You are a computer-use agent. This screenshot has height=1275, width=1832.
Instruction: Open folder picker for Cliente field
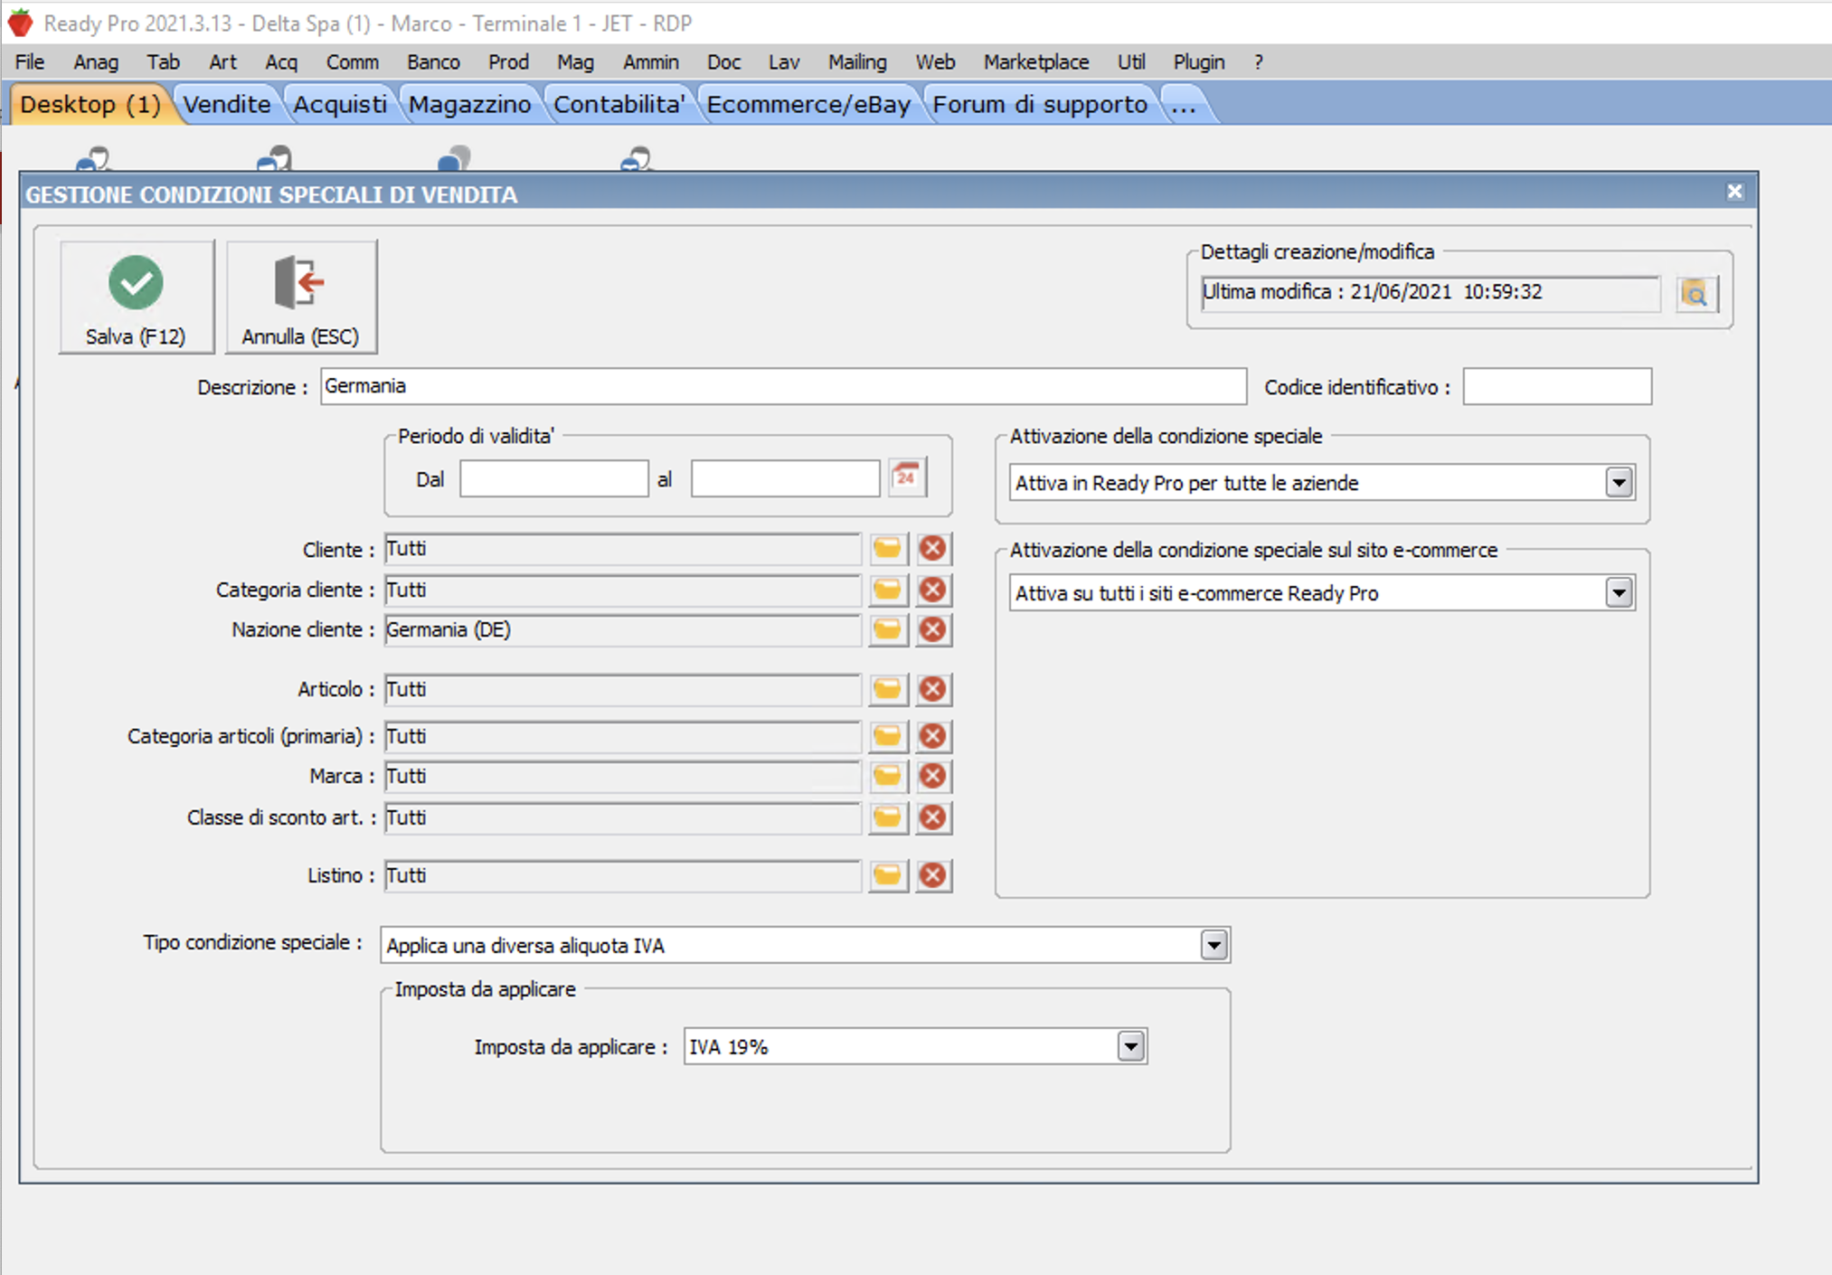pos(888,549)
